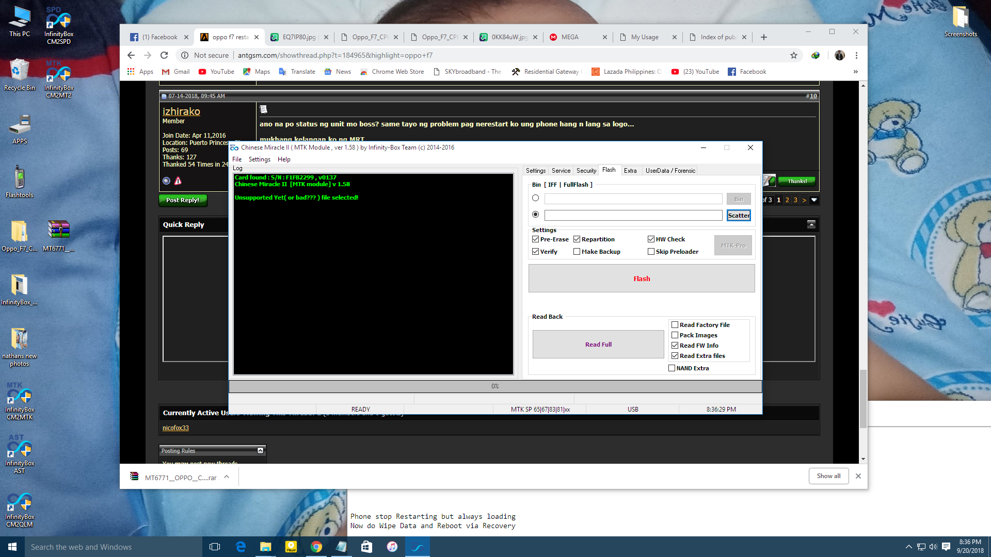Collapse the Quick Reply section
Image resolution: width=991 pixels, height=557 pixels.
811,224
